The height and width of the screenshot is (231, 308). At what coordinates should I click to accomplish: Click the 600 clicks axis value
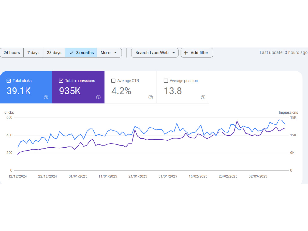[10, 117]
